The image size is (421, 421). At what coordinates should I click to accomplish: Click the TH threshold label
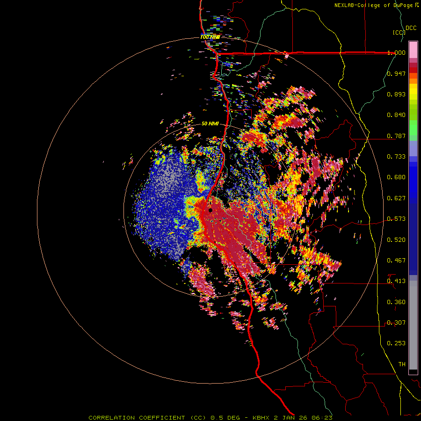click(402, 364)
